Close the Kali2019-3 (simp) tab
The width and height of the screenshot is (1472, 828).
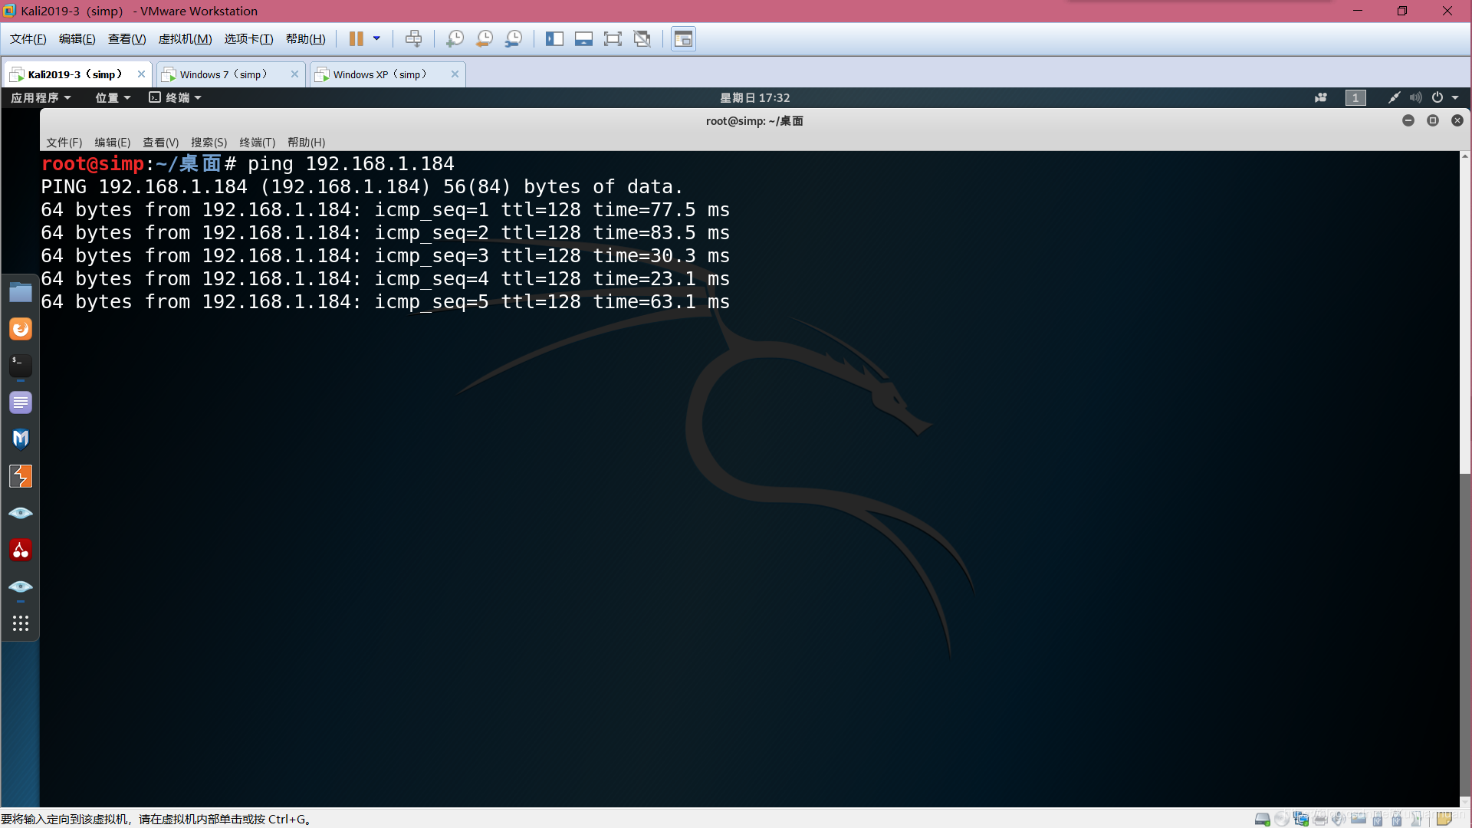tap(141, 74)
